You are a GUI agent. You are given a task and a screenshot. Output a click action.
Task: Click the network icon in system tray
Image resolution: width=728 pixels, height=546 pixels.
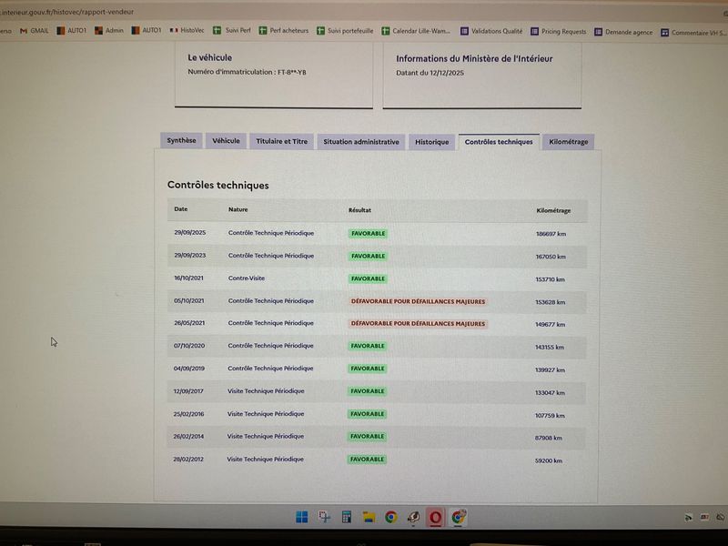(689, 518)
